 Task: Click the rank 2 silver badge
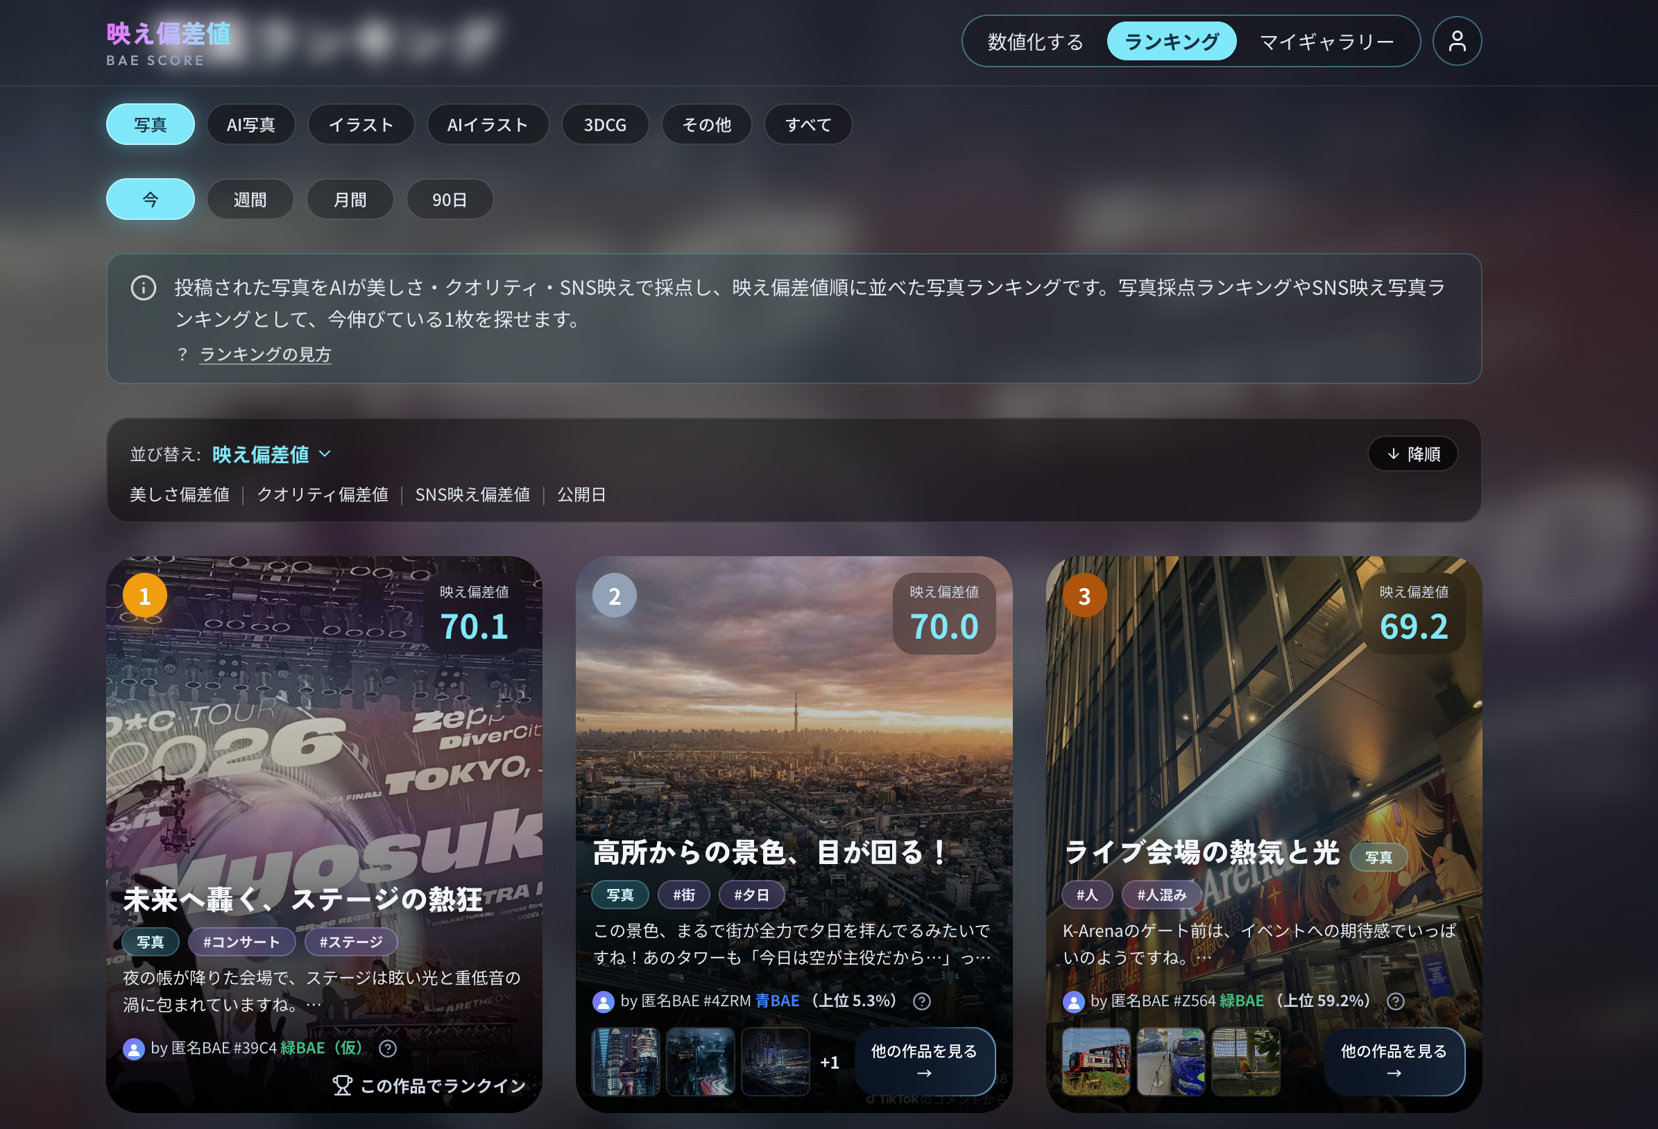(614, 596)
